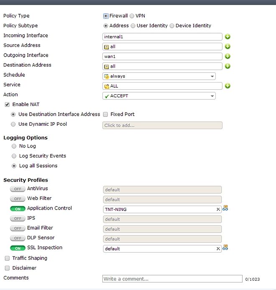
Task: Select the No Log option
Action: (14, 146)
